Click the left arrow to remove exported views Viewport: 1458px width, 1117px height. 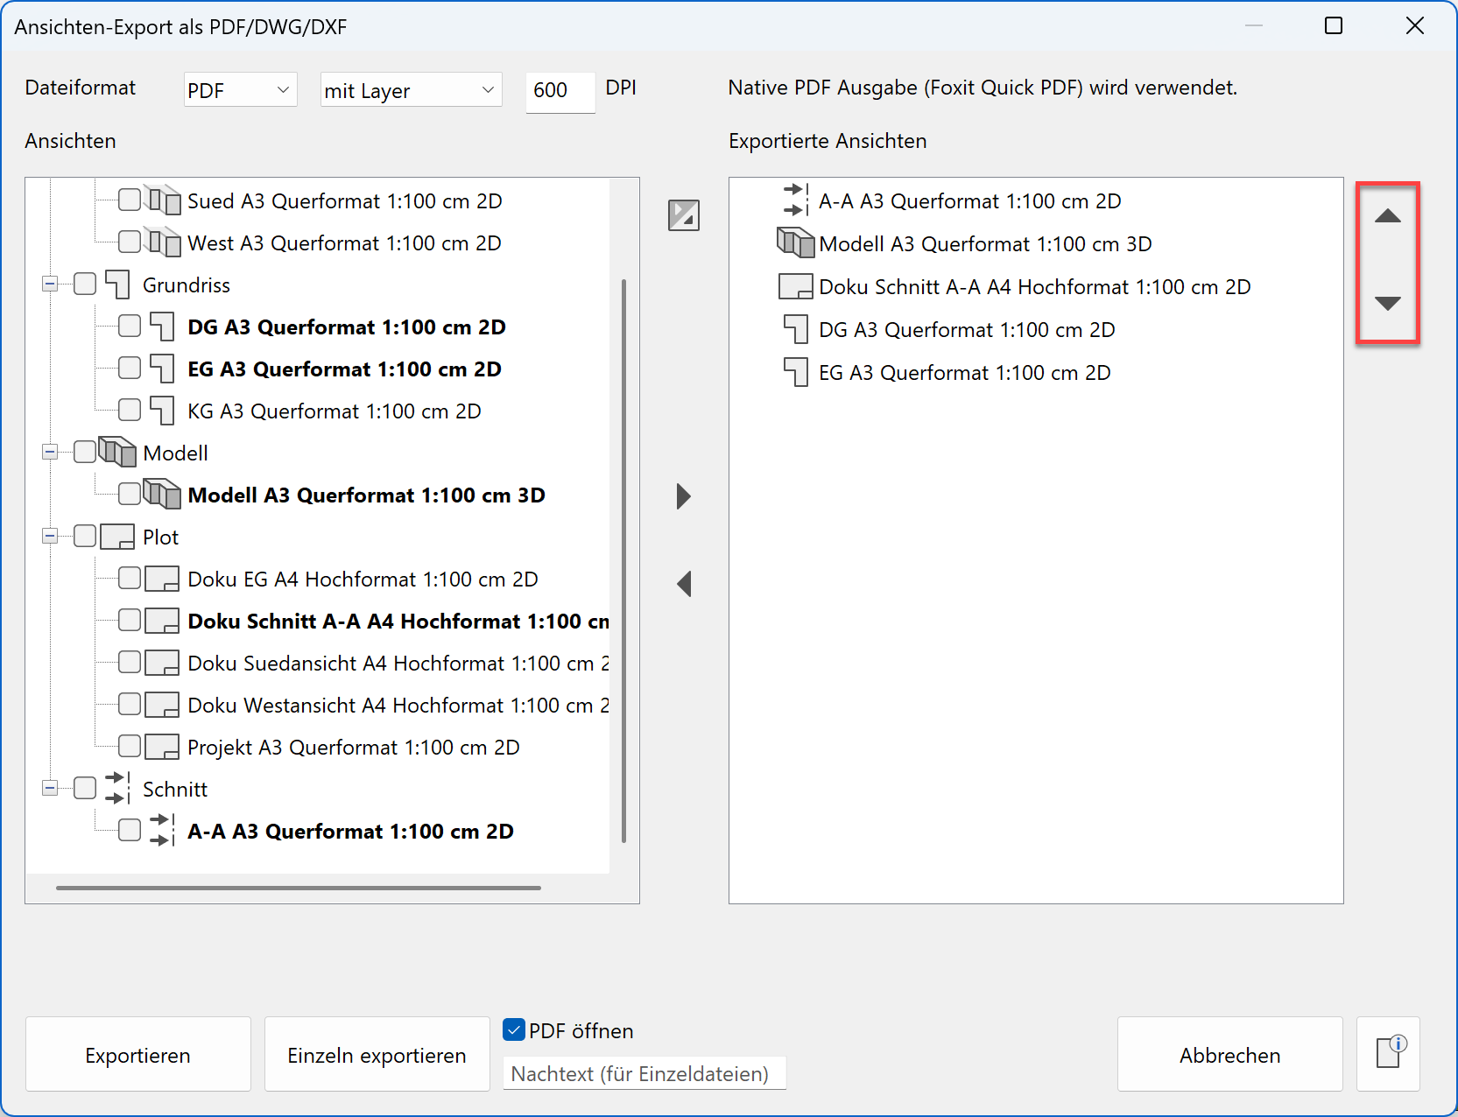tap(684, 584)
